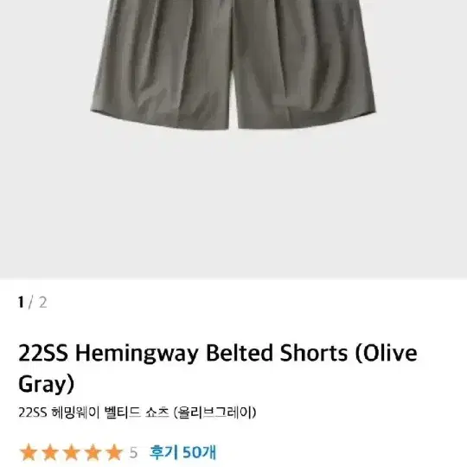Image resolution: width=467 pixels, height=467 pixels.
Task: Click the current image number 1 indicator
Action: point(21,303)
